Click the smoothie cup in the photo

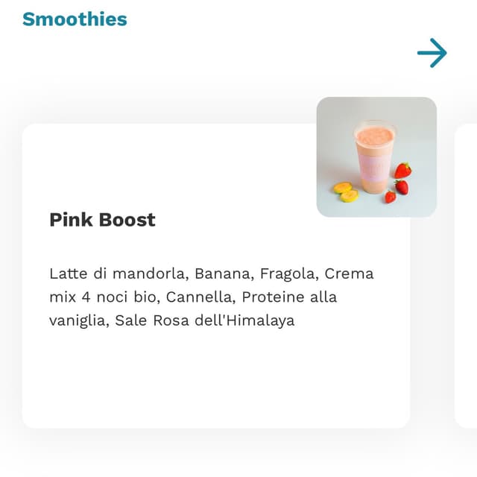374,157
